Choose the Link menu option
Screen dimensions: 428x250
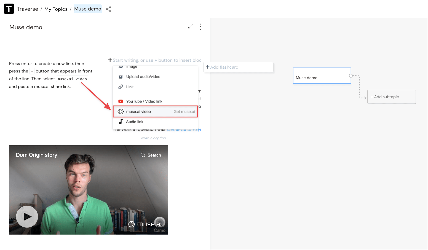tap(130, 87)
